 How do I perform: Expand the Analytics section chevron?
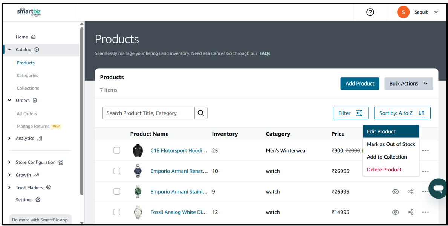pyautogui.click(x=9, y=138)
